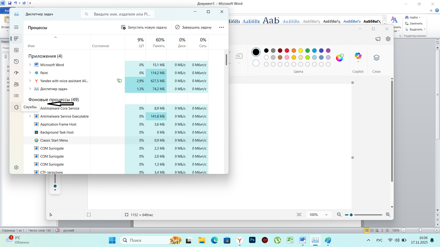Sort processes by the ЦП column header
Screen dimensions: 440x247
tap(136, 42)
